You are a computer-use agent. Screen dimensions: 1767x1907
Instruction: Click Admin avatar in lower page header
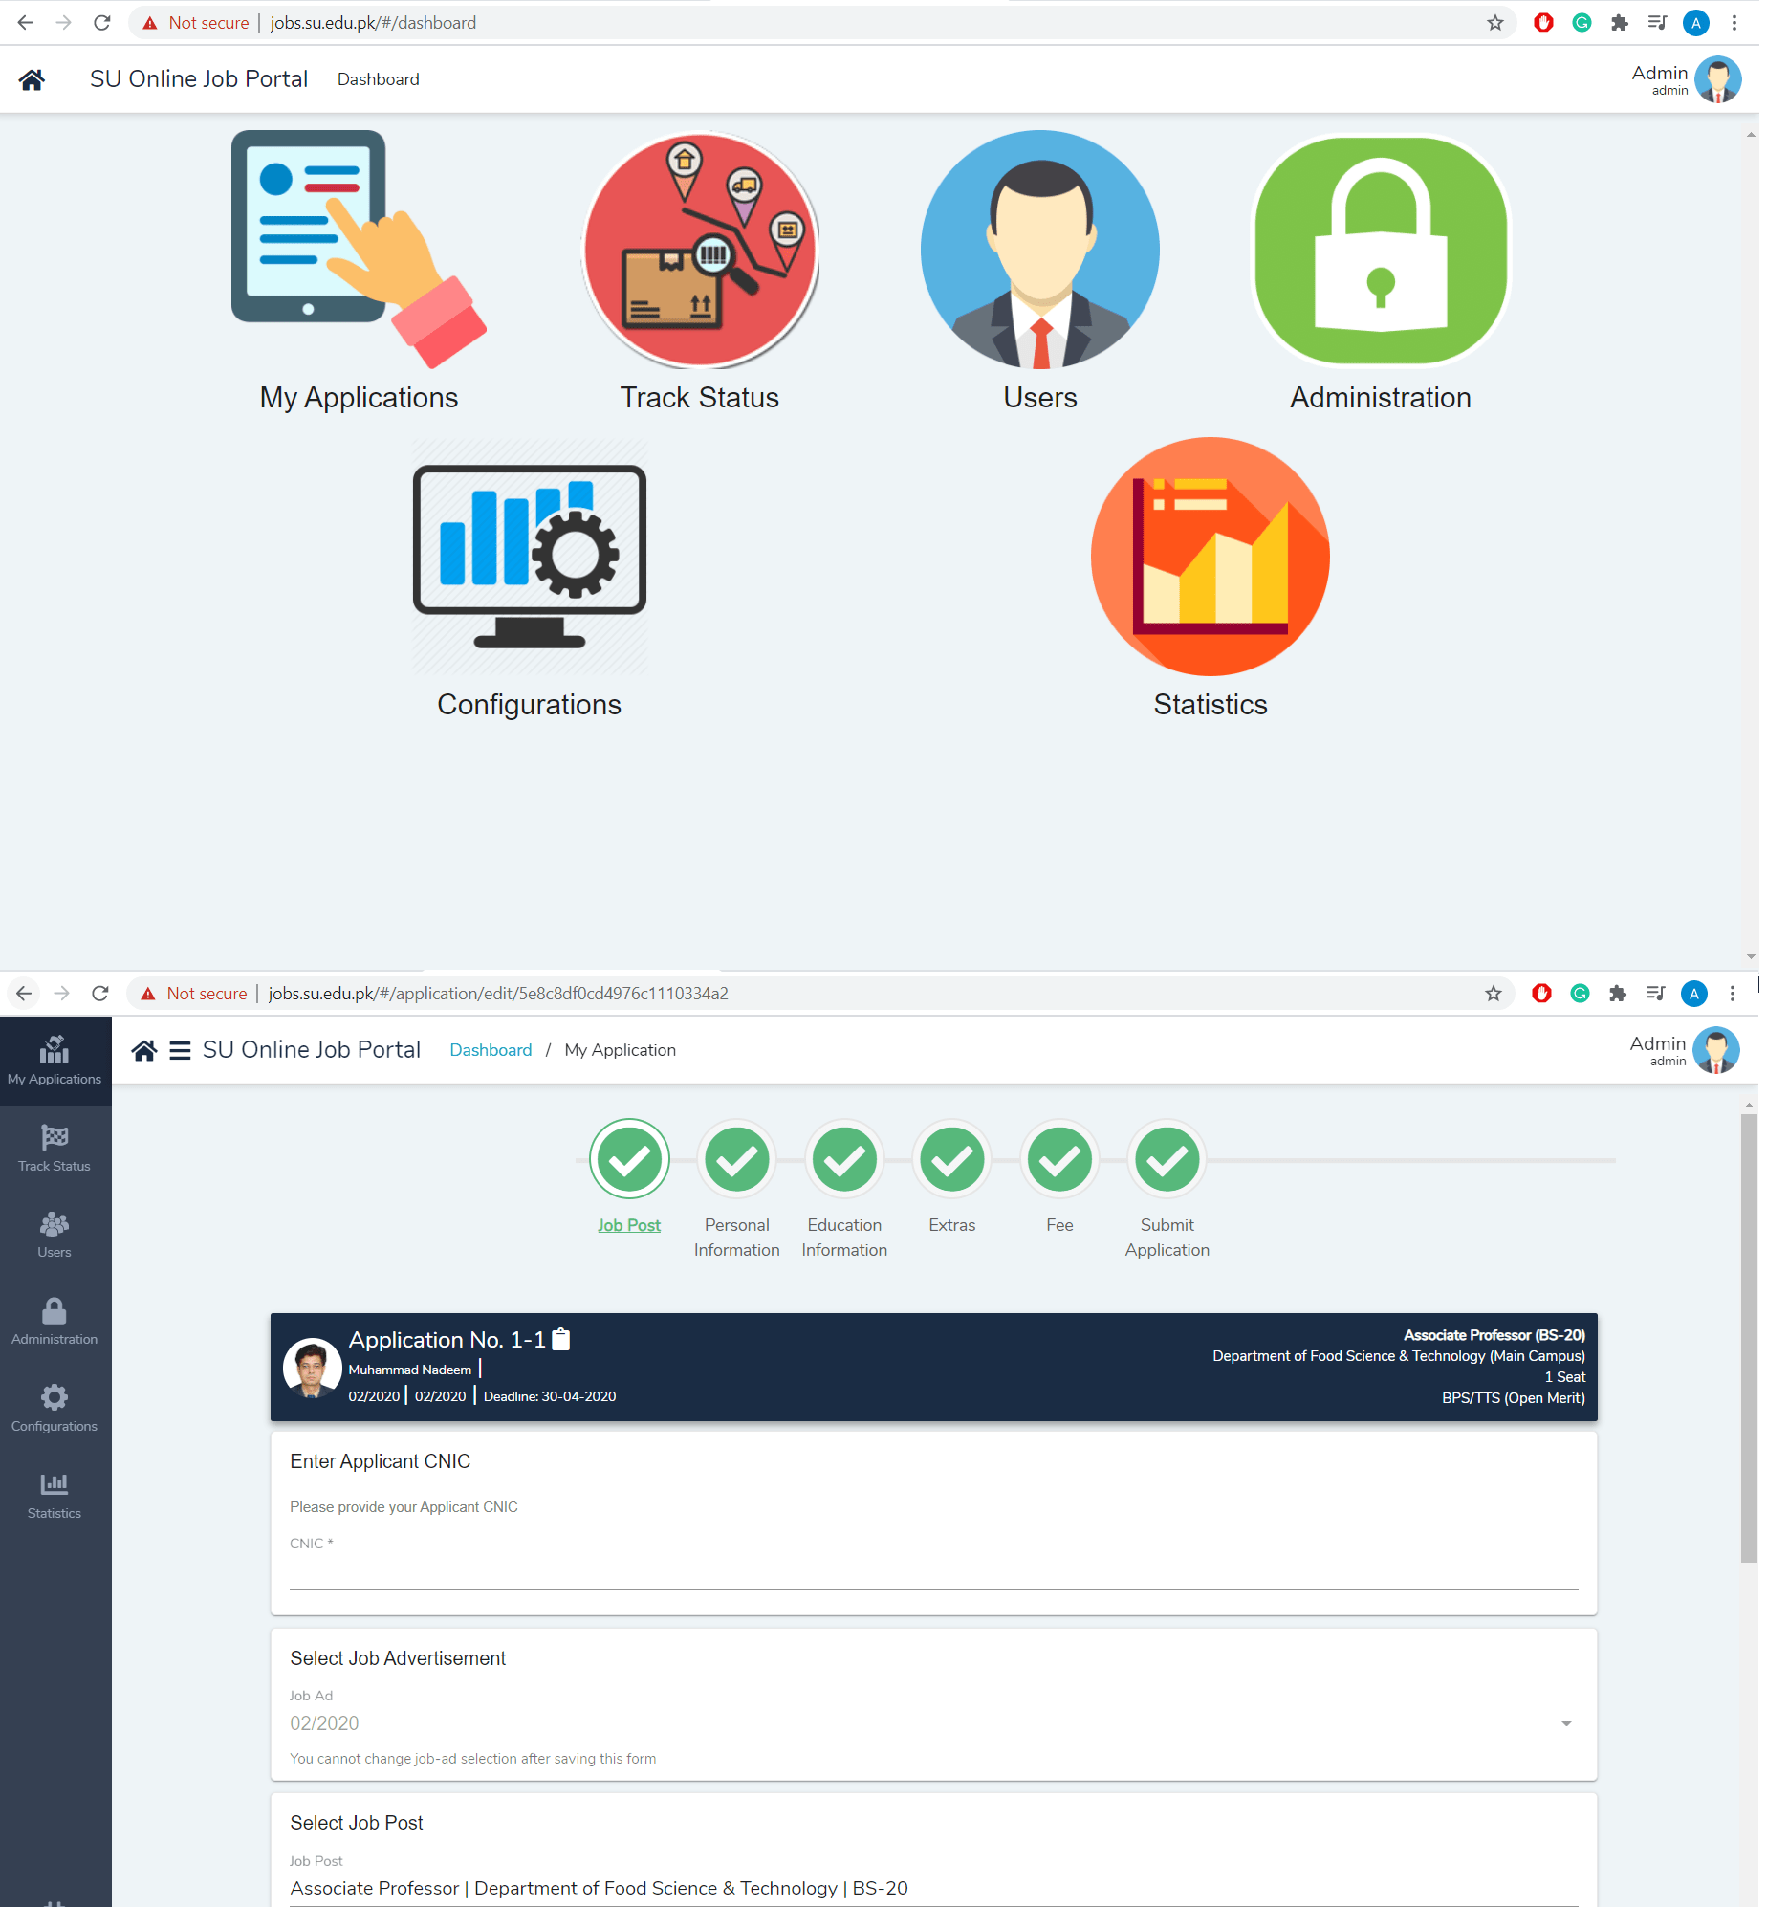tap(1716, 1050)
